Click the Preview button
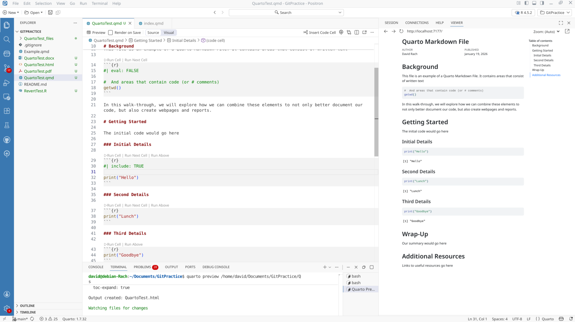This screenshot has height=322, width=575. click(96, 33)
